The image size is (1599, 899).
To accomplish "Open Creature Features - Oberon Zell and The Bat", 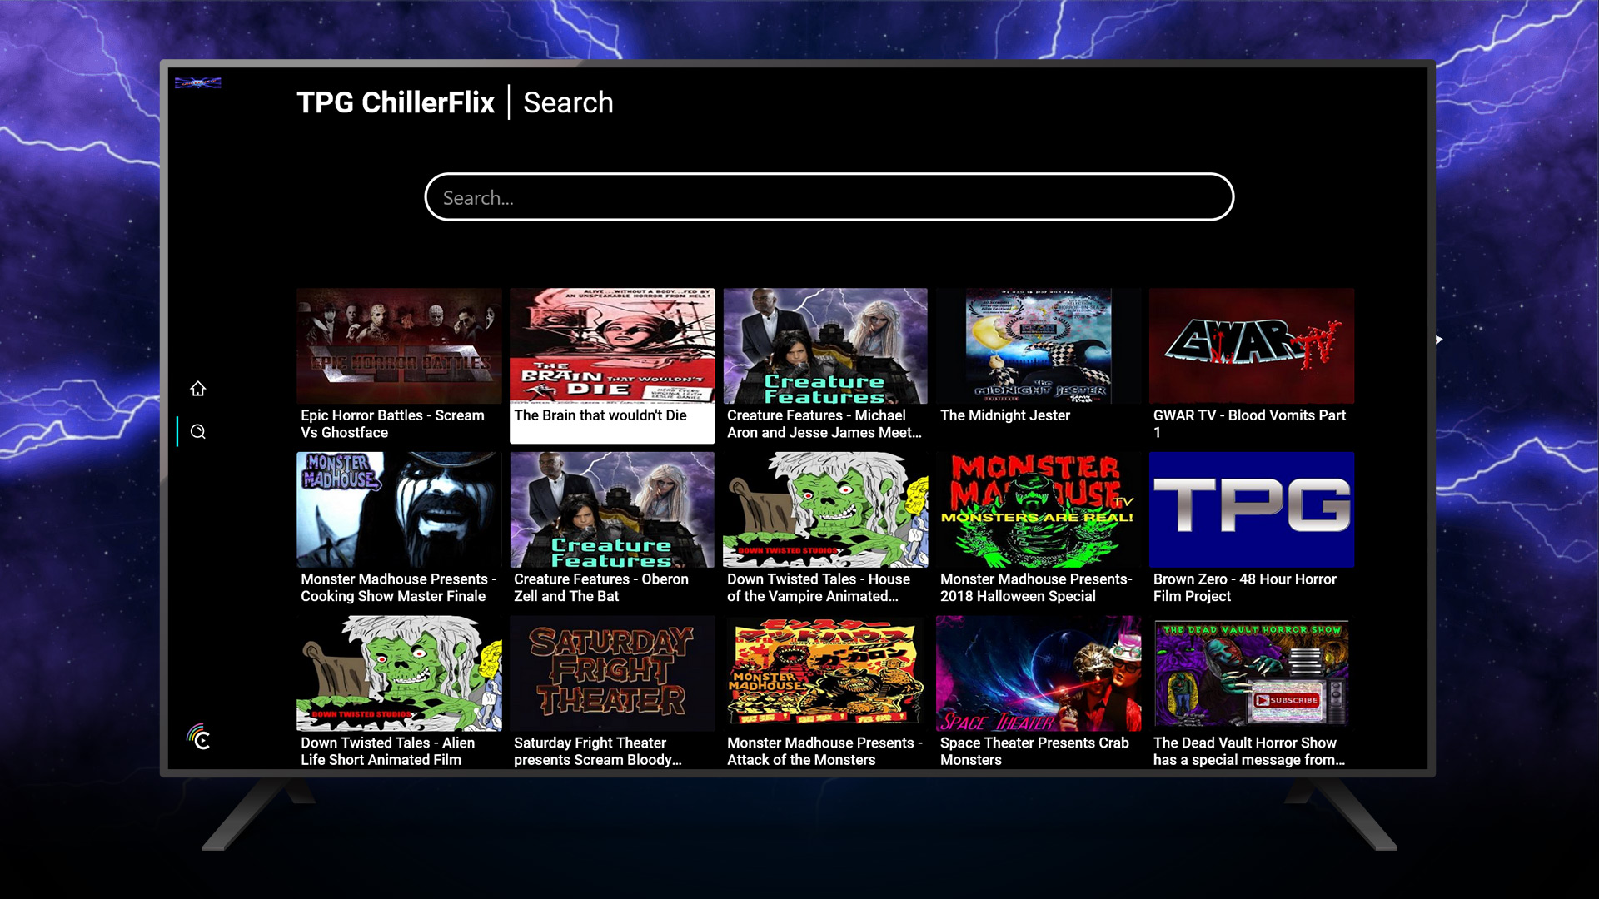I will click(x=612, y=509).
